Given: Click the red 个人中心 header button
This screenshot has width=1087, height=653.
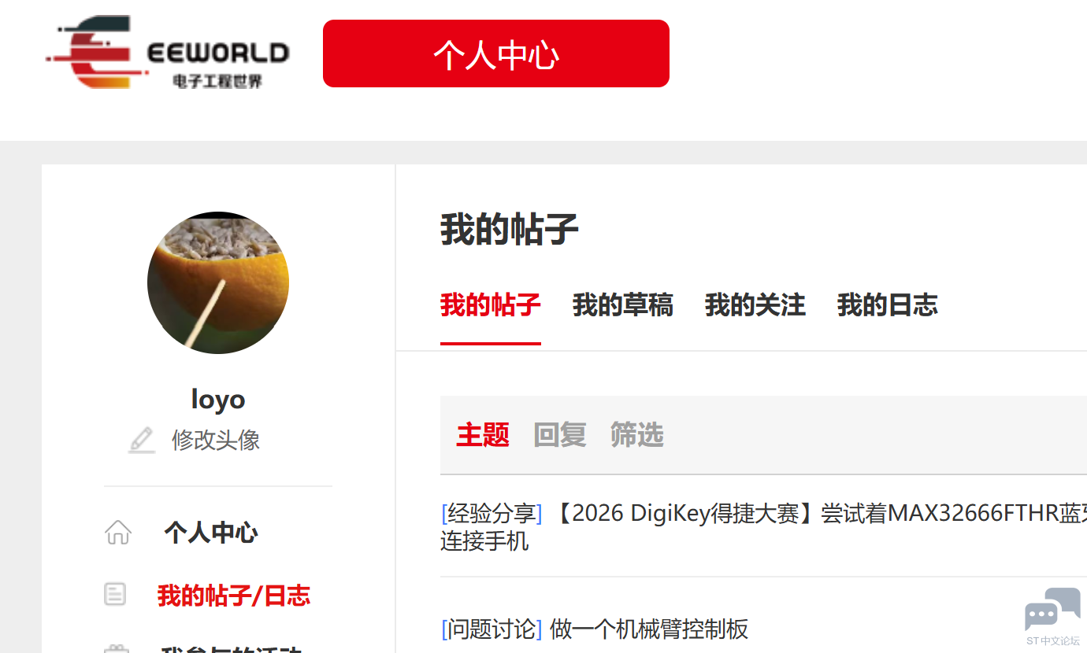Looking at the screenshot, I should point(496,53).
